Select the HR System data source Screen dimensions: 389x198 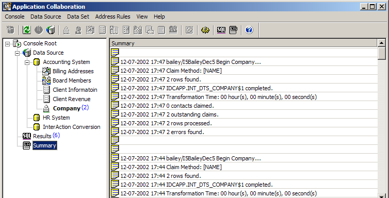[56, 118]
